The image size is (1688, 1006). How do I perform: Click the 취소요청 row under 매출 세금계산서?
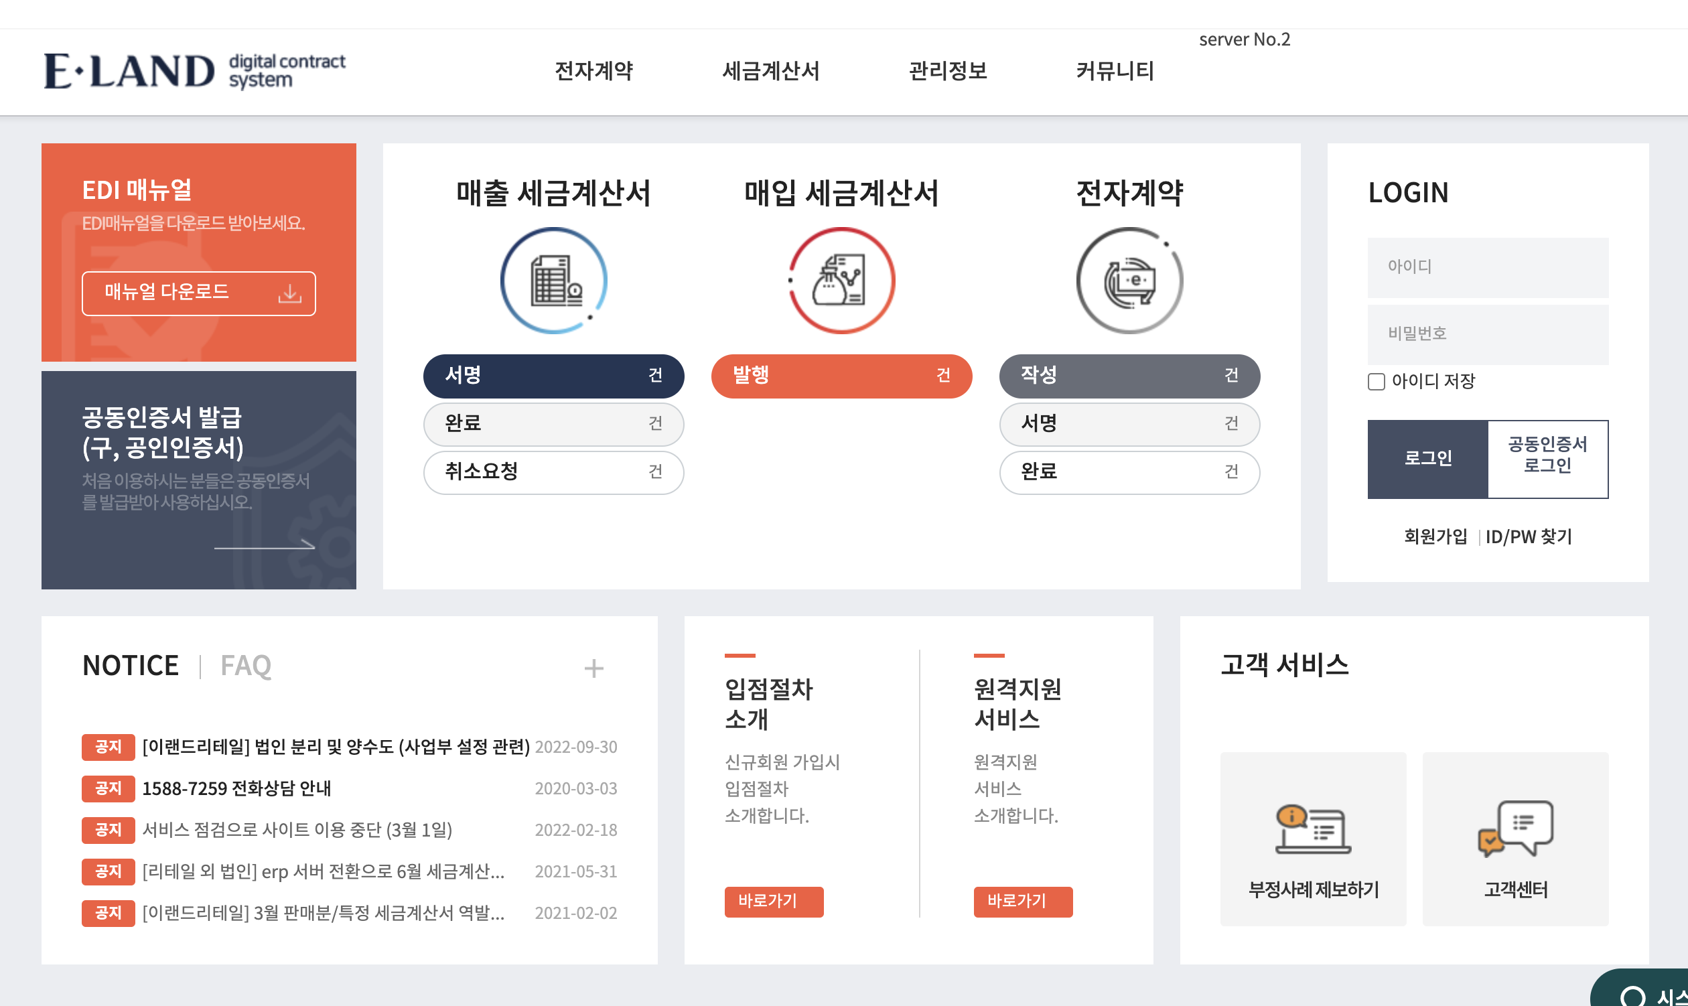click(x=554, y=472)
